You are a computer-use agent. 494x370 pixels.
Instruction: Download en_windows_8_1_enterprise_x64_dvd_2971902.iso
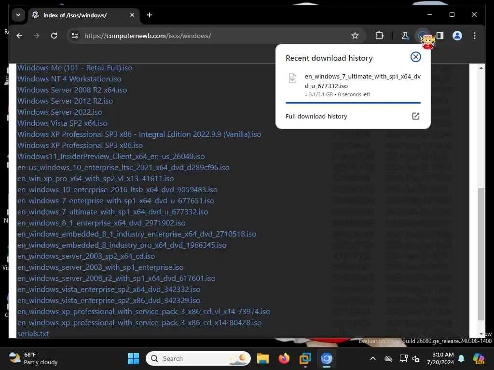(101, 223)
